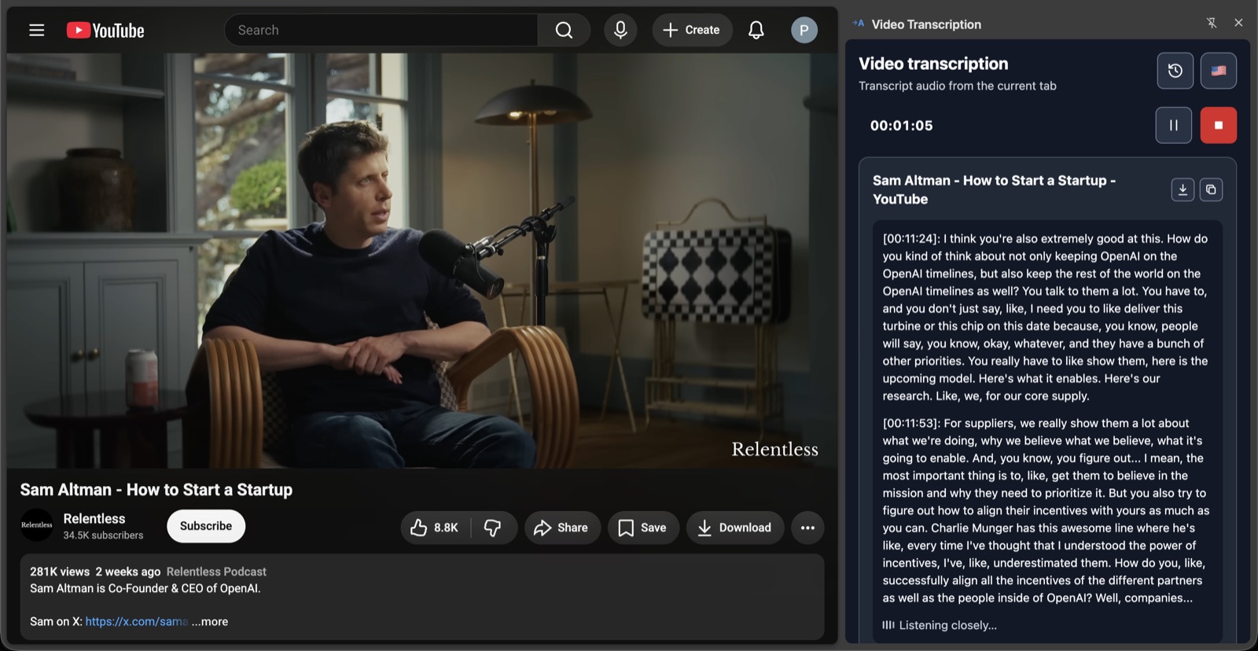Screen dimensions: 1258x651
Task: Stop the transcription with red button
Action: (1219, 125)
